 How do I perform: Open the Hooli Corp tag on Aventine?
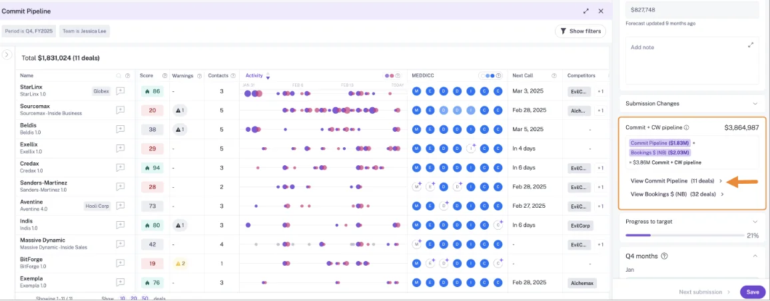click(x=97, y=206)
